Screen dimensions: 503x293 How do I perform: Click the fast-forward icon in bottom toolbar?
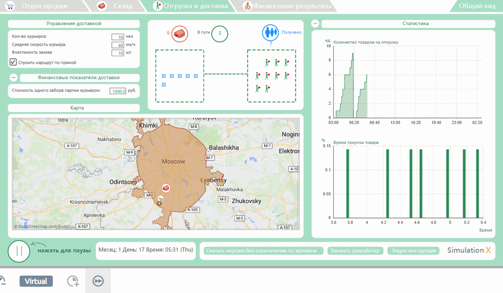click(99, 281)
